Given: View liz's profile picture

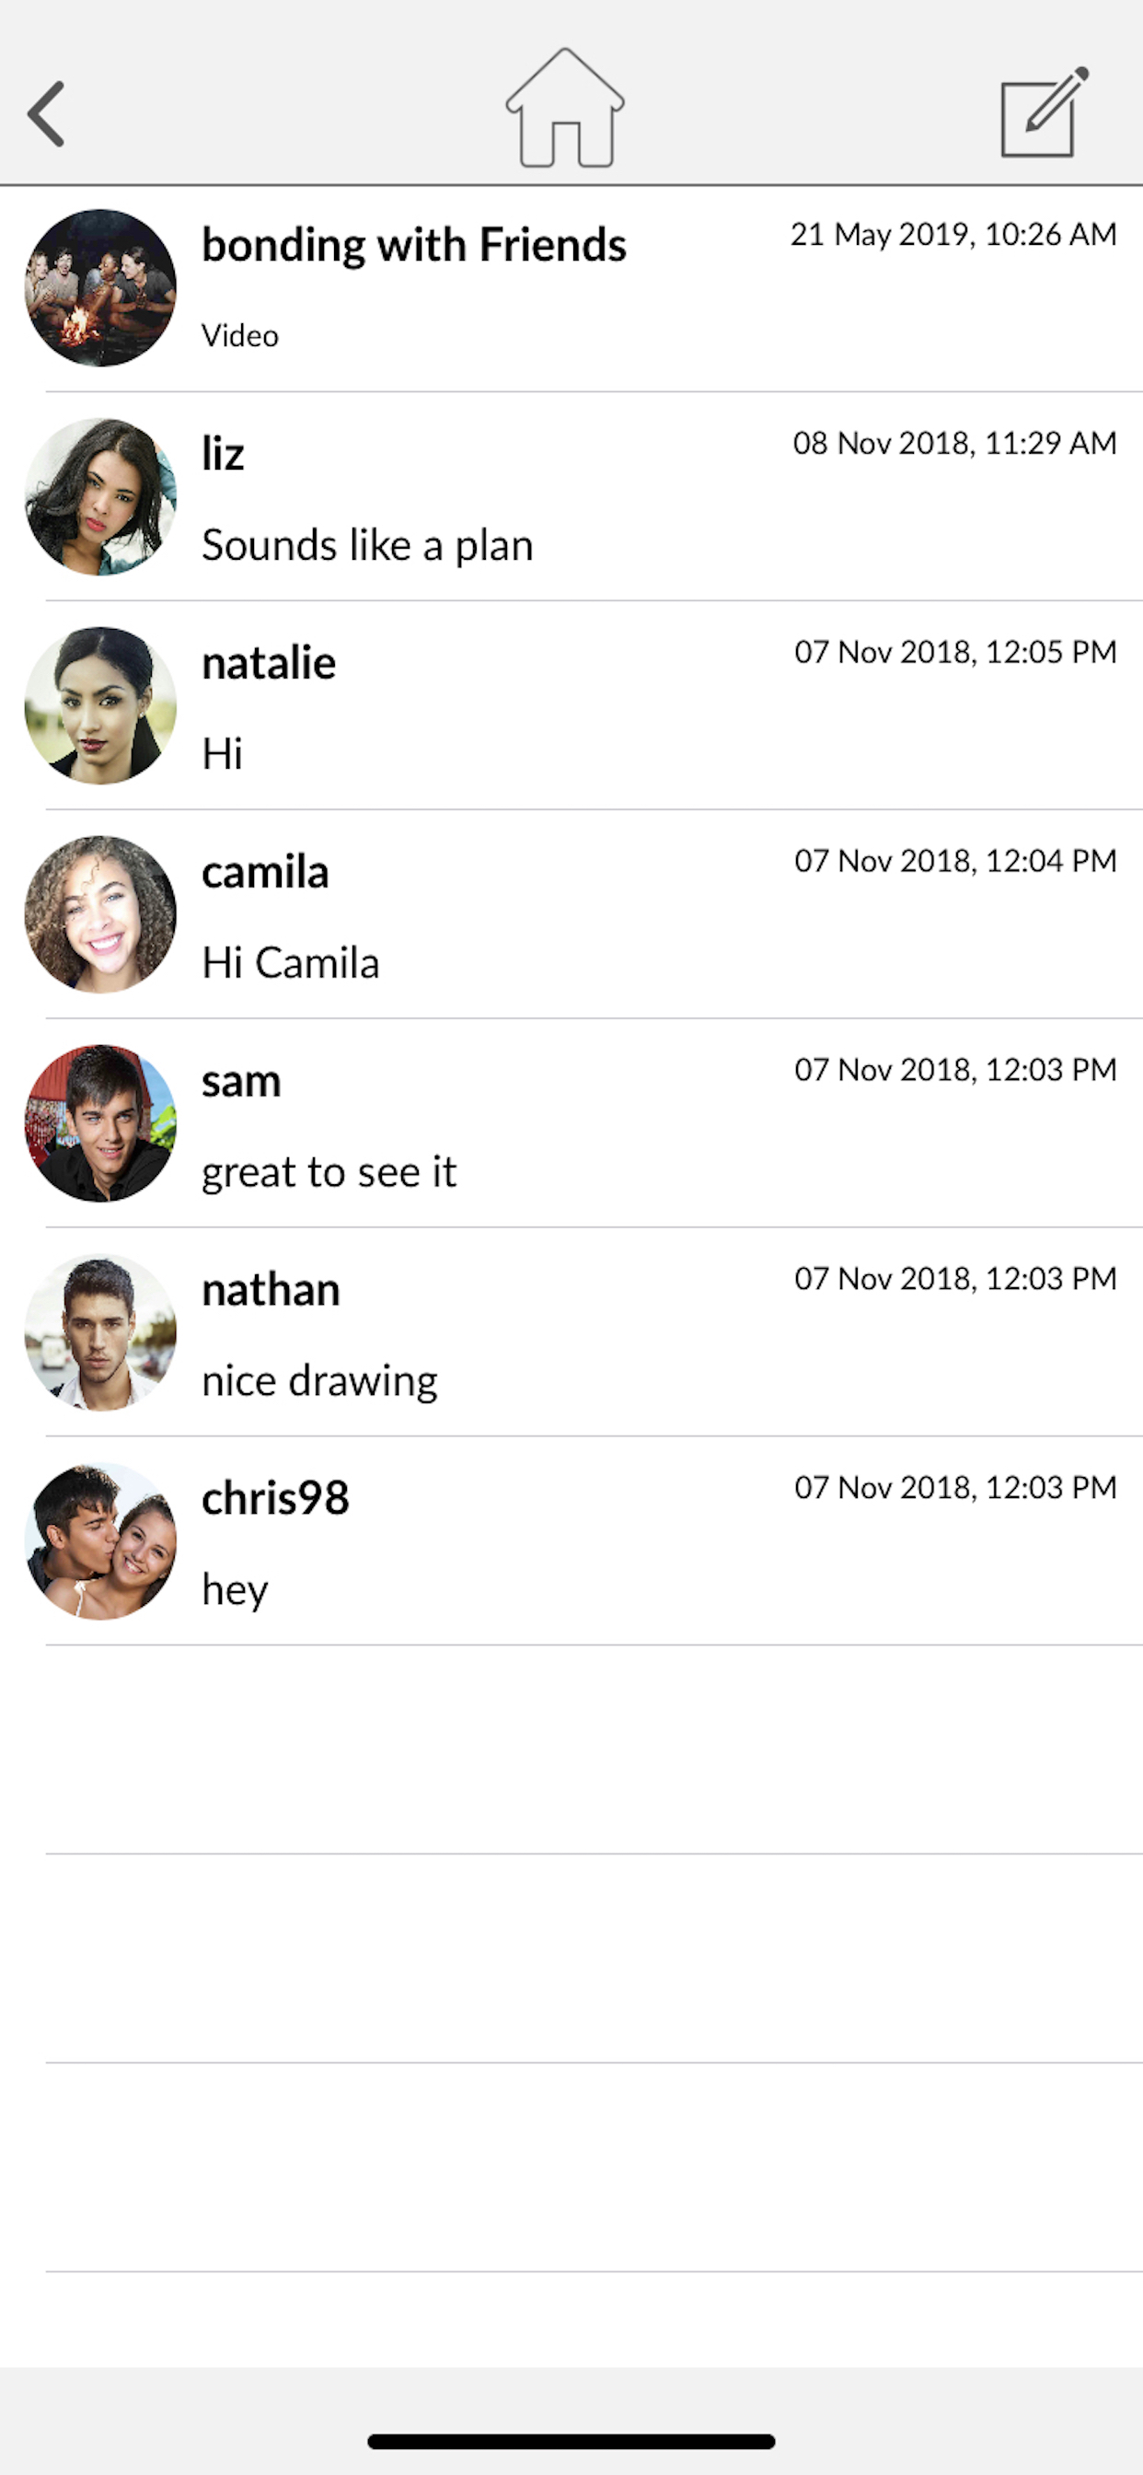Looking at the screenshot, I should click(x=101, y=496).
